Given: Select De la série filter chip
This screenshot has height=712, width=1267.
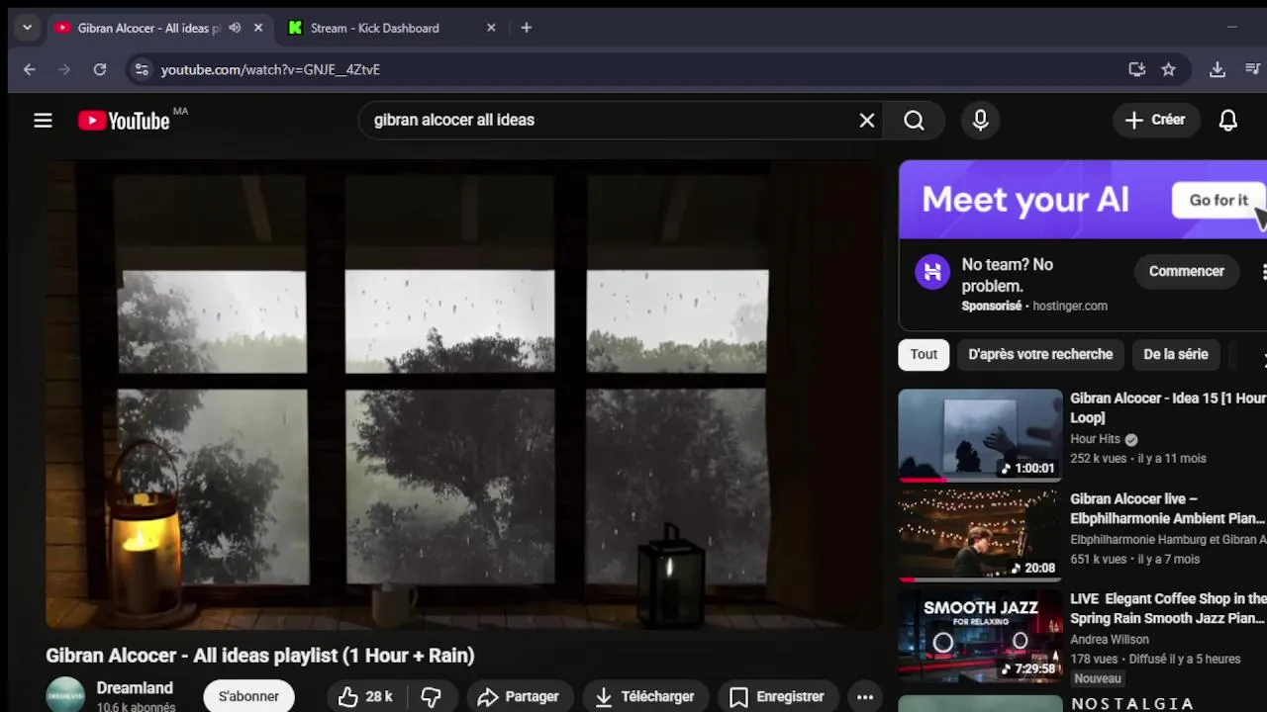Looking at the screenshot, I should pyautogui.click(x=1176, y=354).
